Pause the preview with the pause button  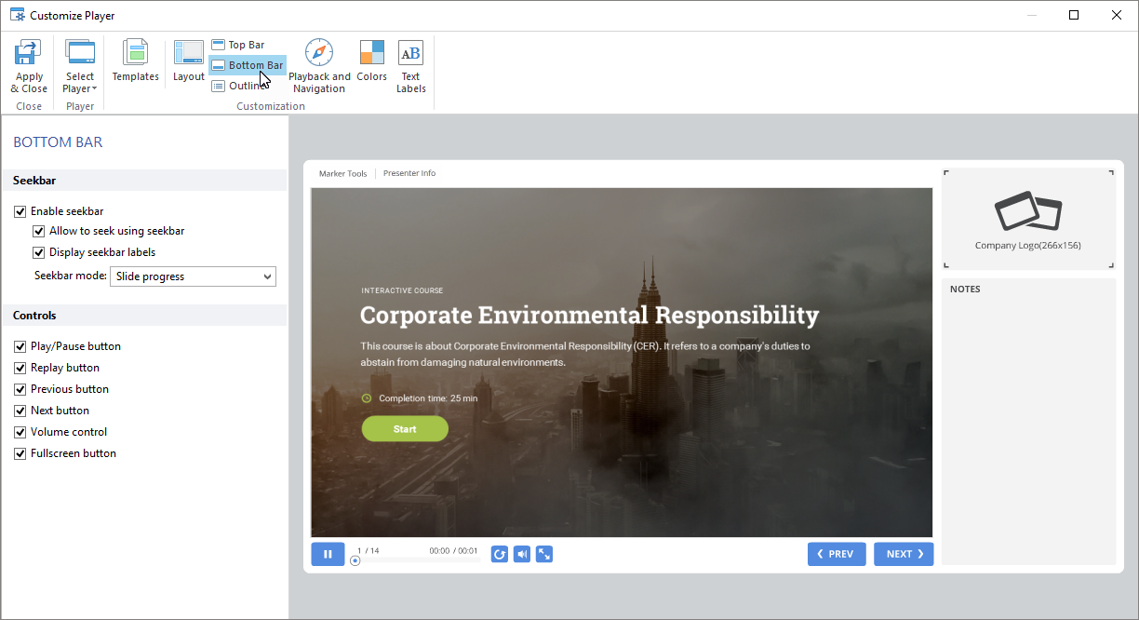click(x=328, y=554)
